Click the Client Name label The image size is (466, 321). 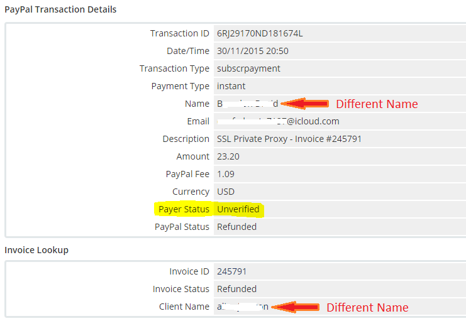pos(184,307)
